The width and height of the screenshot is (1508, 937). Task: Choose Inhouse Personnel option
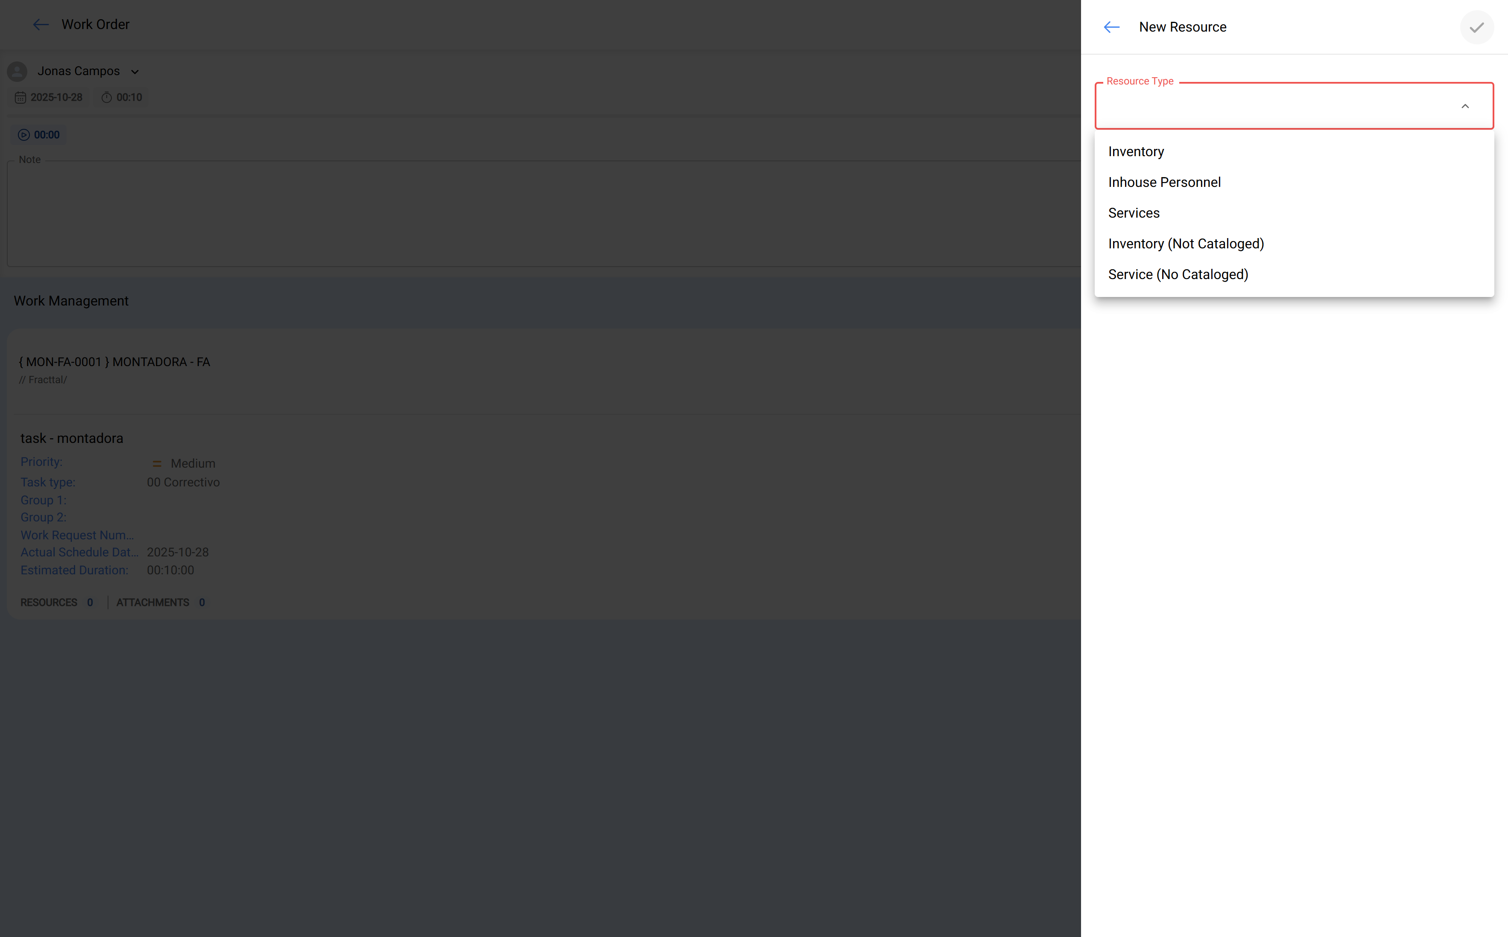coord(1164,183)
